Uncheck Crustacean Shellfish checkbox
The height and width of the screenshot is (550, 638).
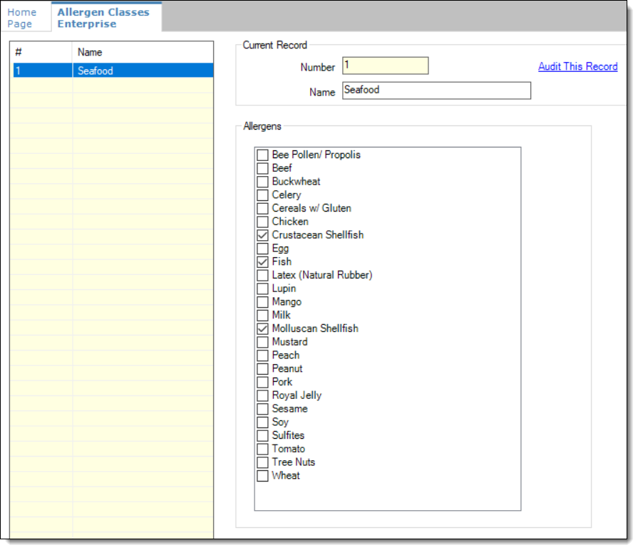click(262, 235)
